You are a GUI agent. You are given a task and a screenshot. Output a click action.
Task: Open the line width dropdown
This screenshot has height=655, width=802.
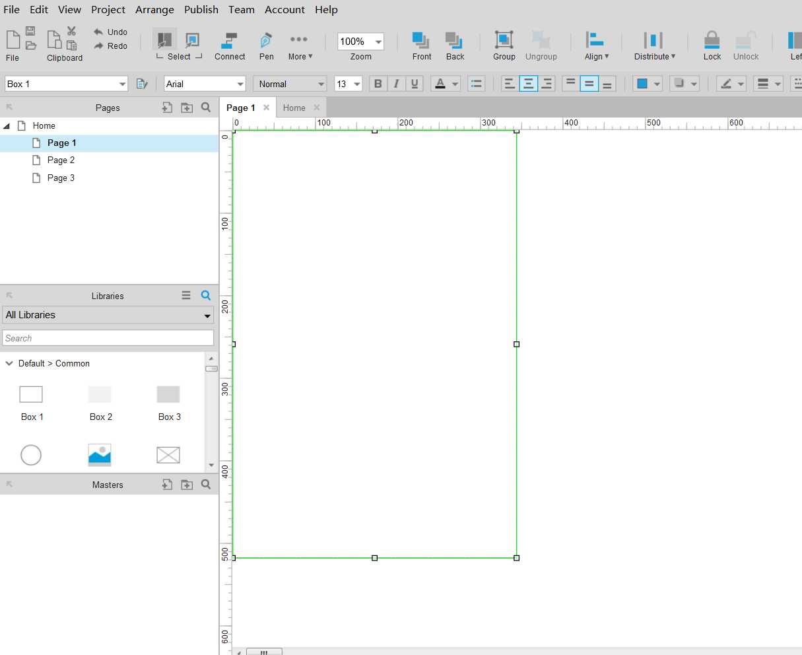pyautogui.click(x=768, y=84)
